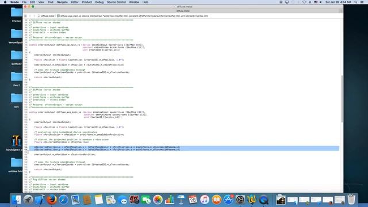The height and width of the screenshot is (207, 368).
Task: Click the 'vertex sVertexOutput diffuse_vp_main_vs' declaration line
Action: pos(86,45)
